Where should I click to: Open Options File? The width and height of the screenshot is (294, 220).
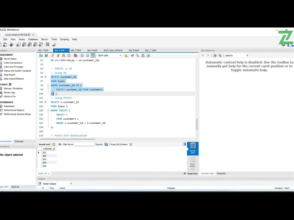click(x=10, y=96)
